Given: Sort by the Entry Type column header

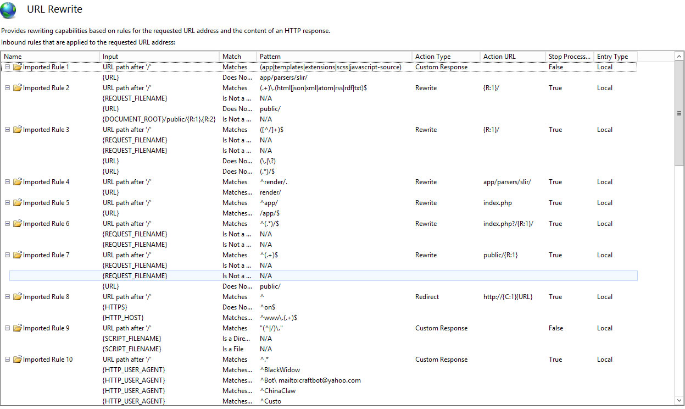Looking at the screenshot, I should [x=616, y=57].
